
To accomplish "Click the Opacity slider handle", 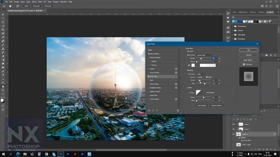I will click(x=201, y=58).
